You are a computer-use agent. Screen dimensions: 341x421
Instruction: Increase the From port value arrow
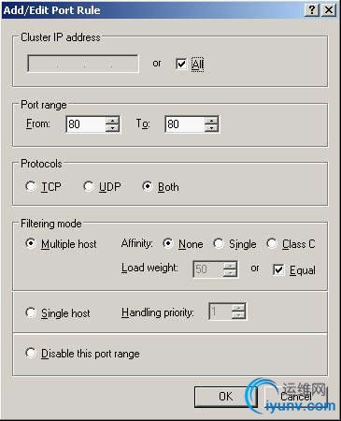(112, 121)
